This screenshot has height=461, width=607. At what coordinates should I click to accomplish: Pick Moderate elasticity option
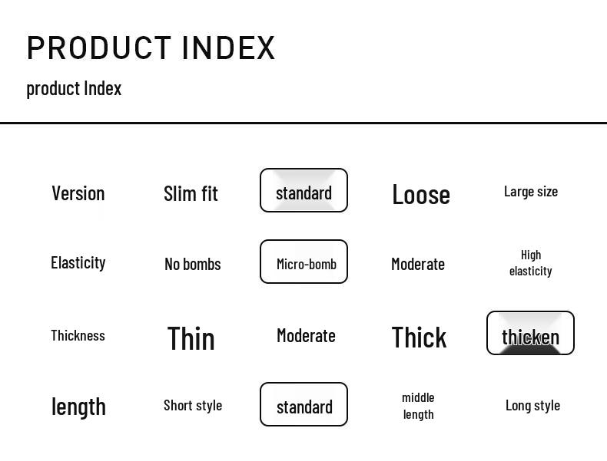click(x=417, y=264)
